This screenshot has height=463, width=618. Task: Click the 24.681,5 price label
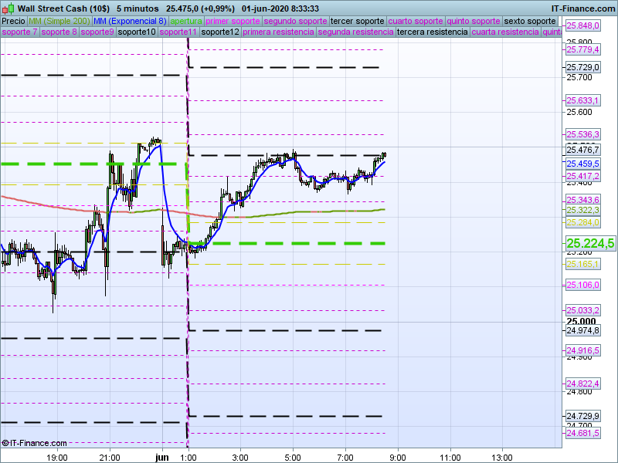(583, 433)
